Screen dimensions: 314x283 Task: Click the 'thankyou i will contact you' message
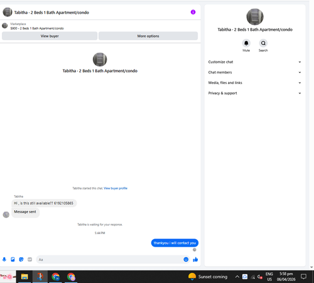[175, 243]
